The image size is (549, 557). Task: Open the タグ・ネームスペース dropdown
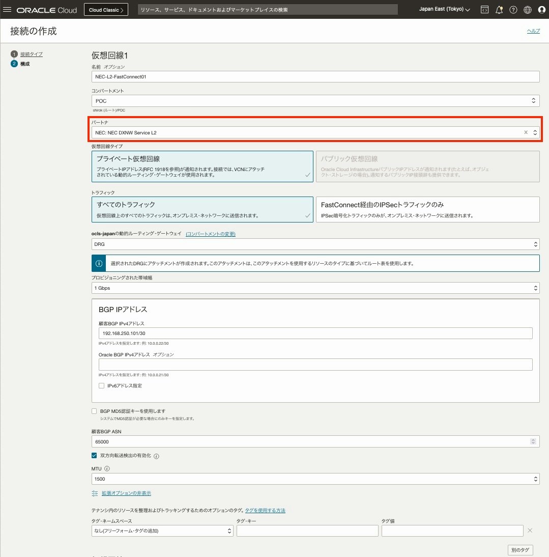click(162, 531)
